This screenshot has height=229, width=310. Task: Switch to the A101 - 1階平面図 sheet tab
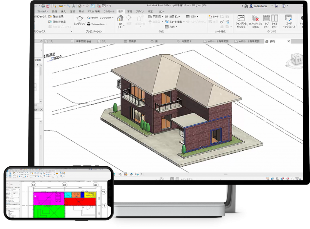click(x=216, y=41)
